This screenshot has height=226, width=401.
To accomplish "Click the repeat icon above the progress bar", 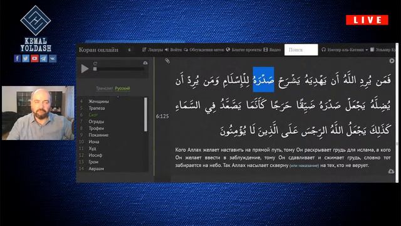I will tap(95, 63).
